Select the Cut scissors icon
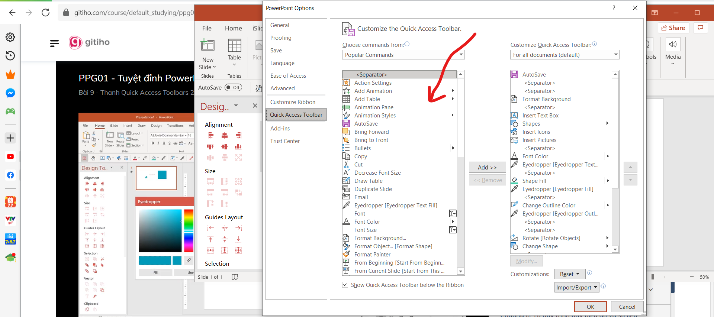This screenshot has height=317, width=714. tap(346, 164)
